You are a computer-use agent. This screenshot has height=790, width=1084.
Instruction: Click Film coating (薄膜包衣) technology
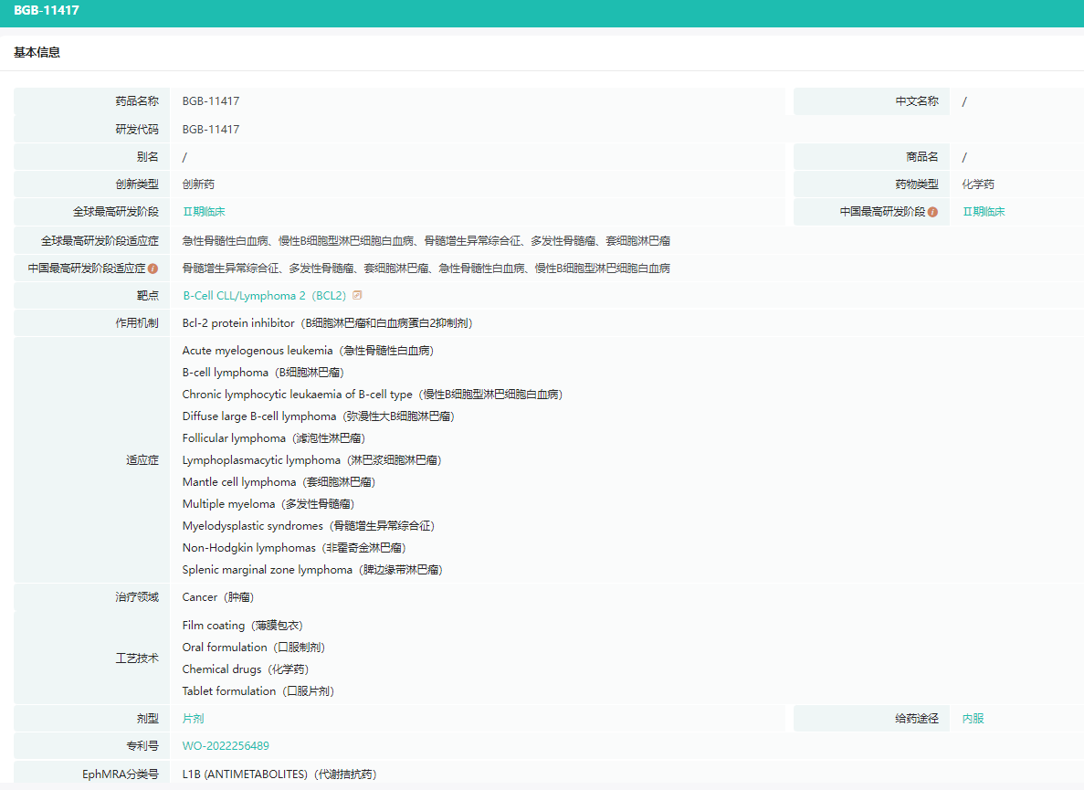point(243,626)
